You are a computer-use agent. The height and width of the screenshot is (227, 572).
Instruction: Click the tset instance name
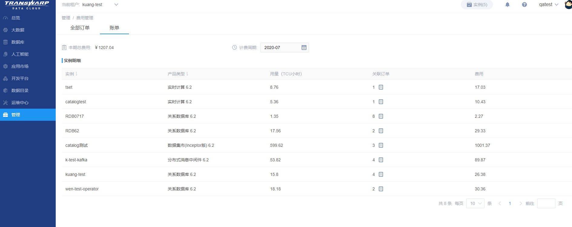[x=69, y=87]
